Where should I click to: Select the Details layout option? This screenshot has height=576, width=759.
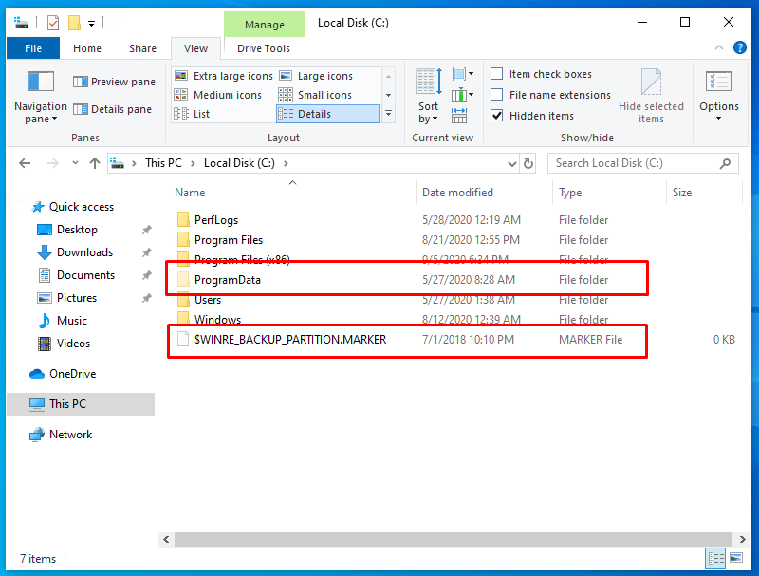(x=328, y=114)
